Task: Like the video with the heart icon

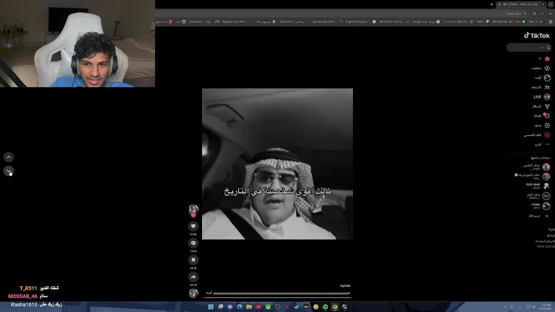Action: pyautogui.click(x=193, y=226)
